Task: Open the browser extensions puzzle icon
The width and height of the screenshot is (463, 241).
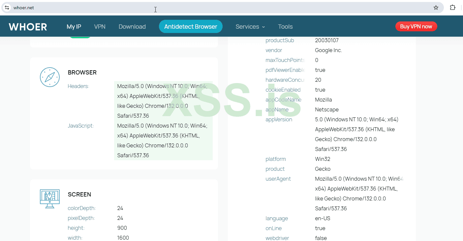Action: coord(453,8)
